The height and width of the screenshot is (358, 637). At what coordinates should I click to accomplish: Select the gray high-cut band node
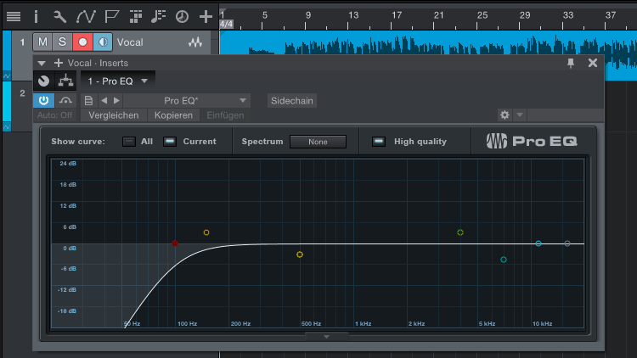(x=567, y=243)
